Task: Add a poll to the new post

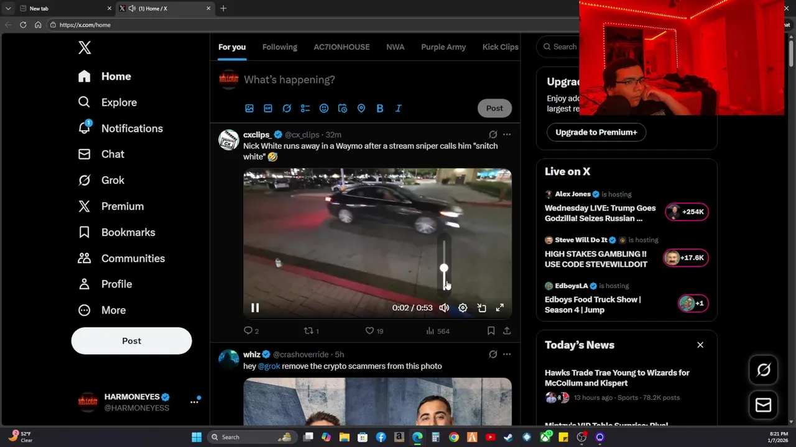Action: pos(305,108)
